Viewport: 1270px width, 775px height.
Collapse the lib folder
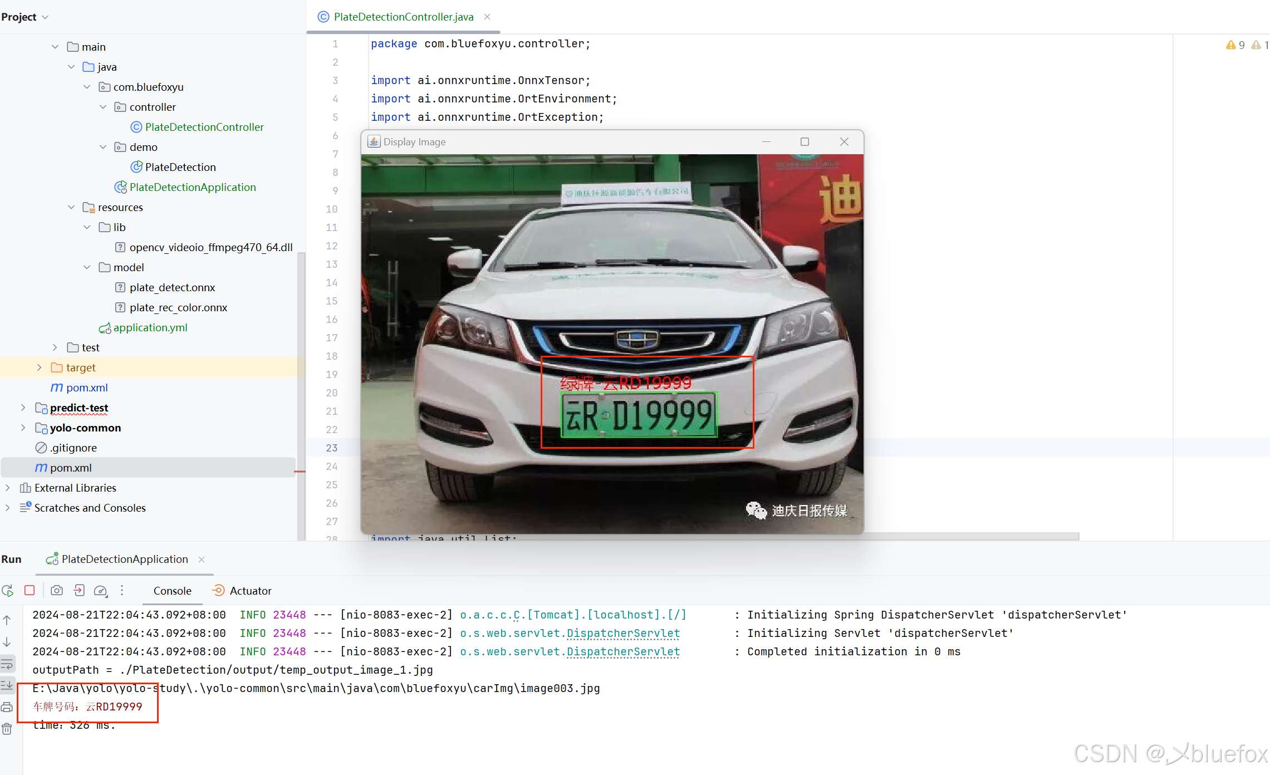coord(87,227)
